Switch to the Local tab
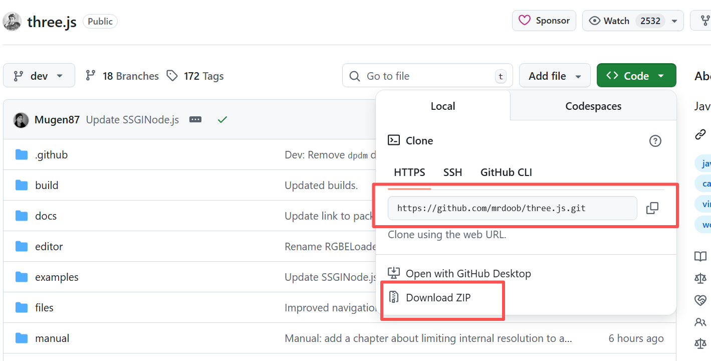 click(x=443, y=106)
